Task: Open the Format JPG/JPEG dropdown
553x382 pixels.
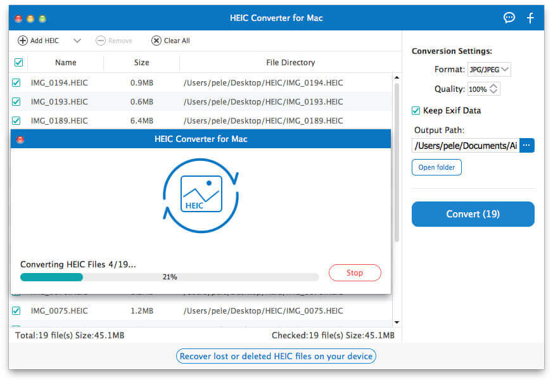Action: click(489, 70)
